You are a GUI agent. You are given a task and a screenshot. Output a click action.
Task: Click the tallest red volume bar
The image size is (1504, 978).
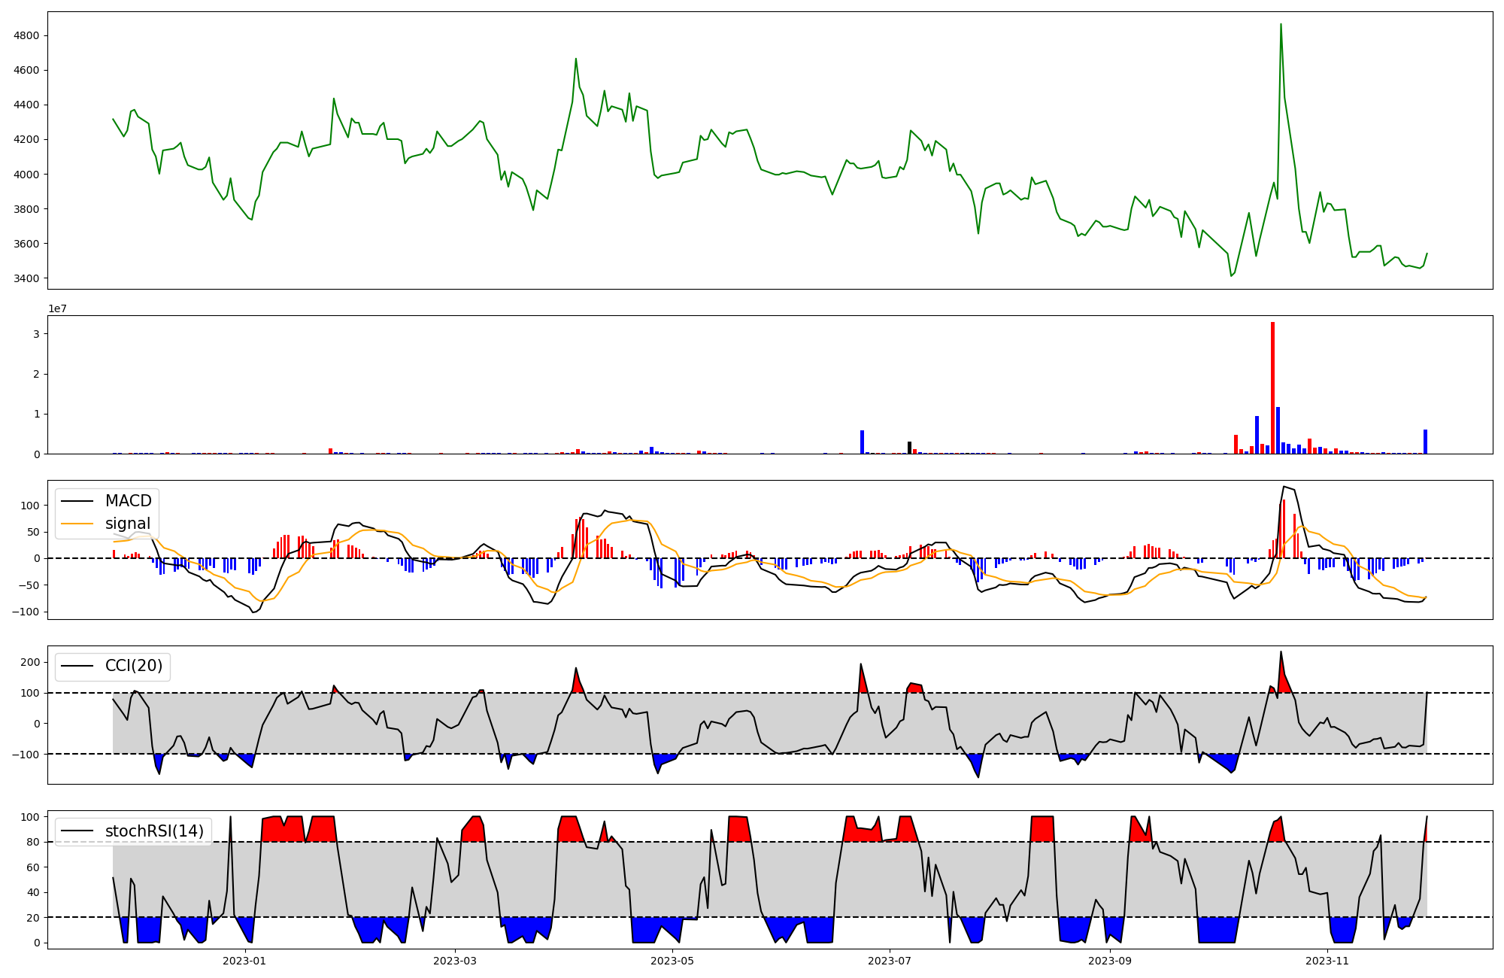pos(1272,387)
